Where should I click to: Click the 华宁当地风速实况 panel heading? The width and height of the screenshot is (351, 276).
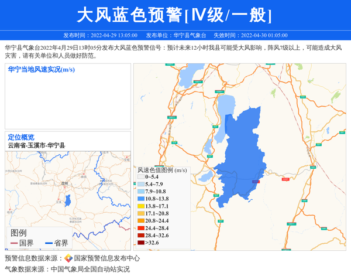[41, 70]
